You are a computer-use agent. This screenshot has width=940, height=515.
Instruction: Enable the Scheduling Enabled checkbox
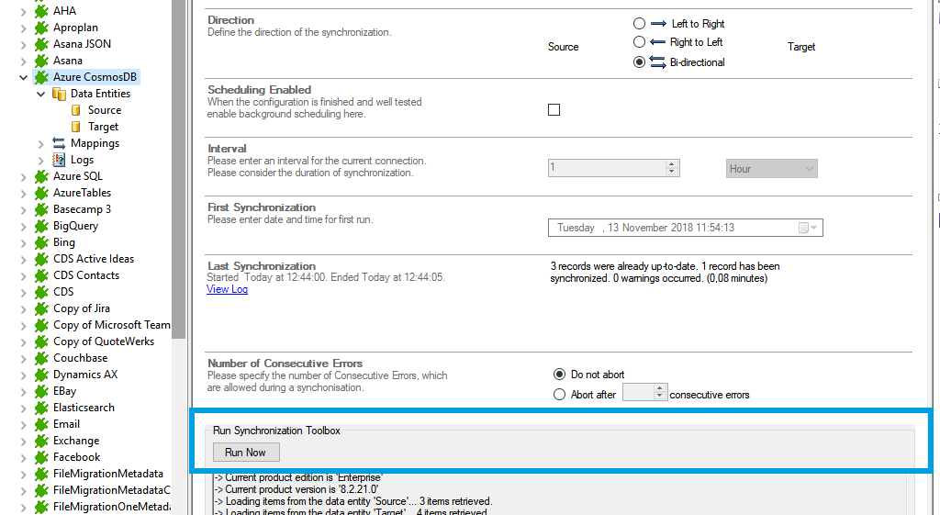tap(554, 110)
